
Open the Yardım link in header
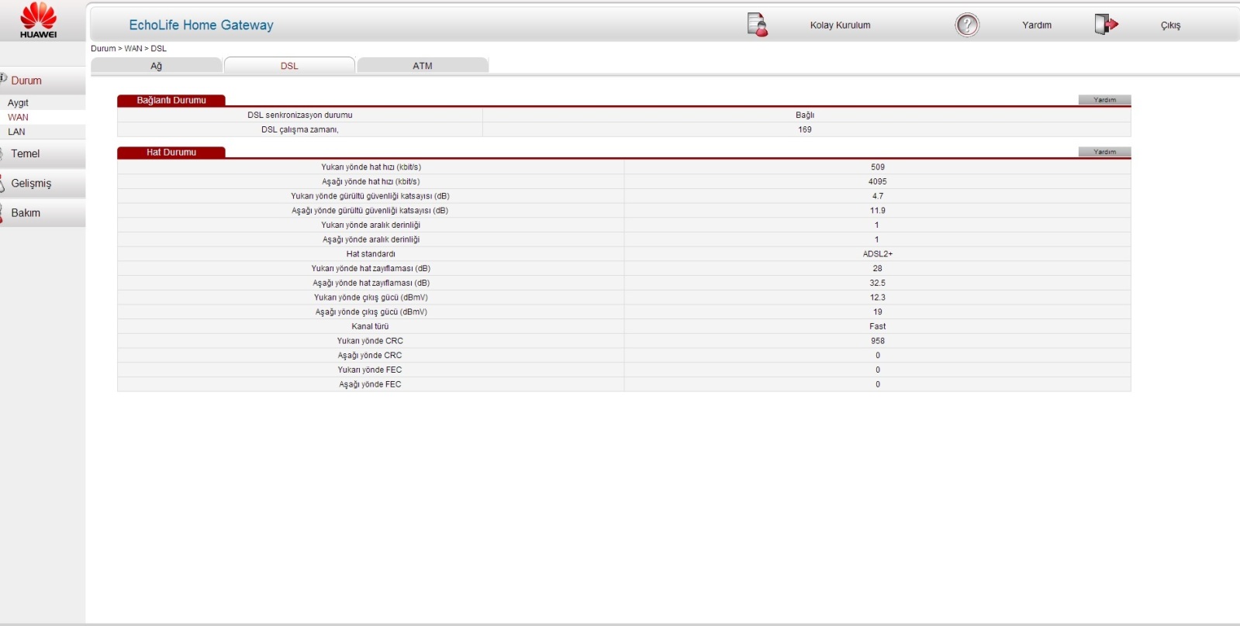pyautogui.click(x=1037, y=26)
